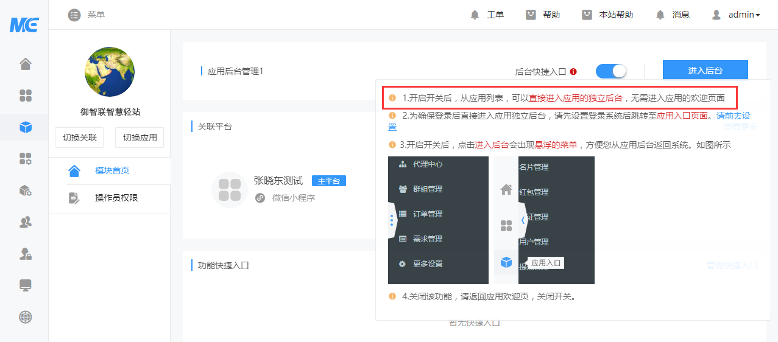778x342 pixels.
Task: Click the MC logo at top left
Action: tap(24, 25)
